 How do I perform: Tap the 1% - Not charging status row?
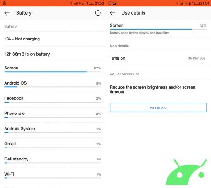point(53,39)
